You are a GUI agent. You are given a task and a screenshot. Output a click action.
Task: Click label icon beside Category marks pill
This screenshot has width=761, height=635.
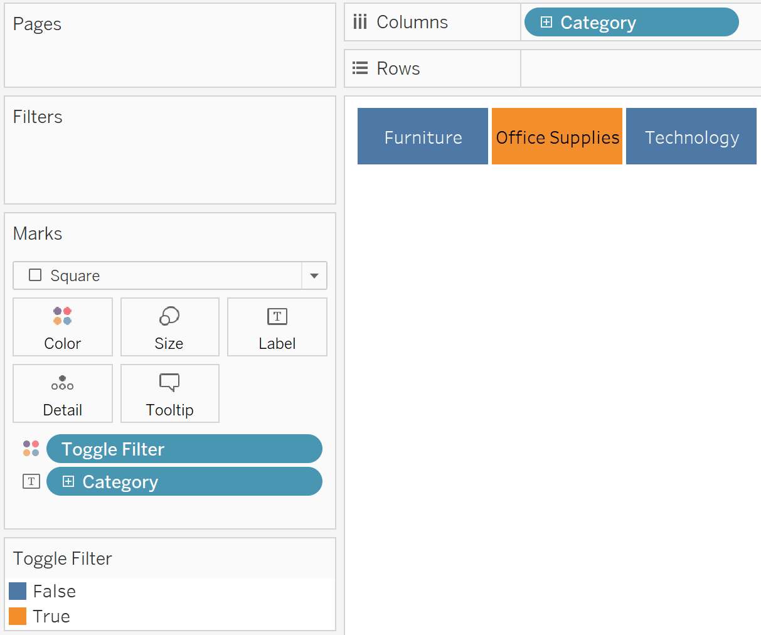[x=31, y=481]
